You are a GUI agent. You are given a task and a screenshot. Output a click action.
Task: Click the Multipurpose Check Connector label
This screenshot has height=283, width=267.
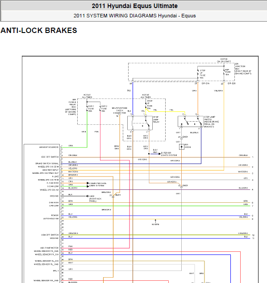click(x=120, y=111)
